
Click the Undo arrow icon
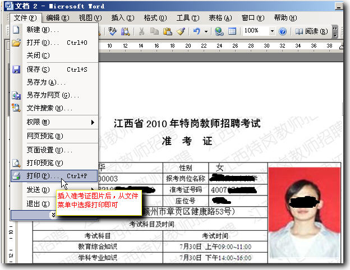point(196,31)
